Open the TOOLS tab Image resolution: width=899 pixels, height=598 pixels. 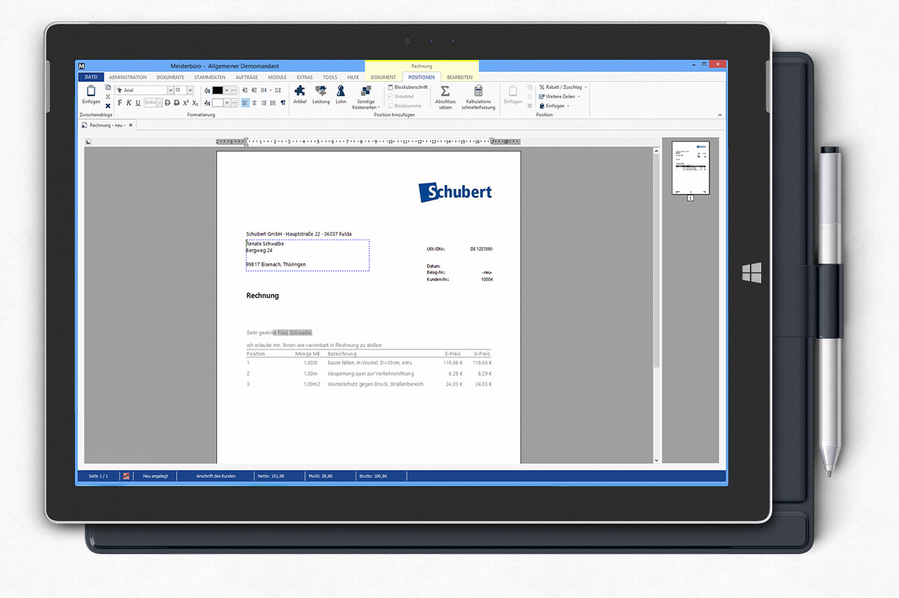point(330,77)
